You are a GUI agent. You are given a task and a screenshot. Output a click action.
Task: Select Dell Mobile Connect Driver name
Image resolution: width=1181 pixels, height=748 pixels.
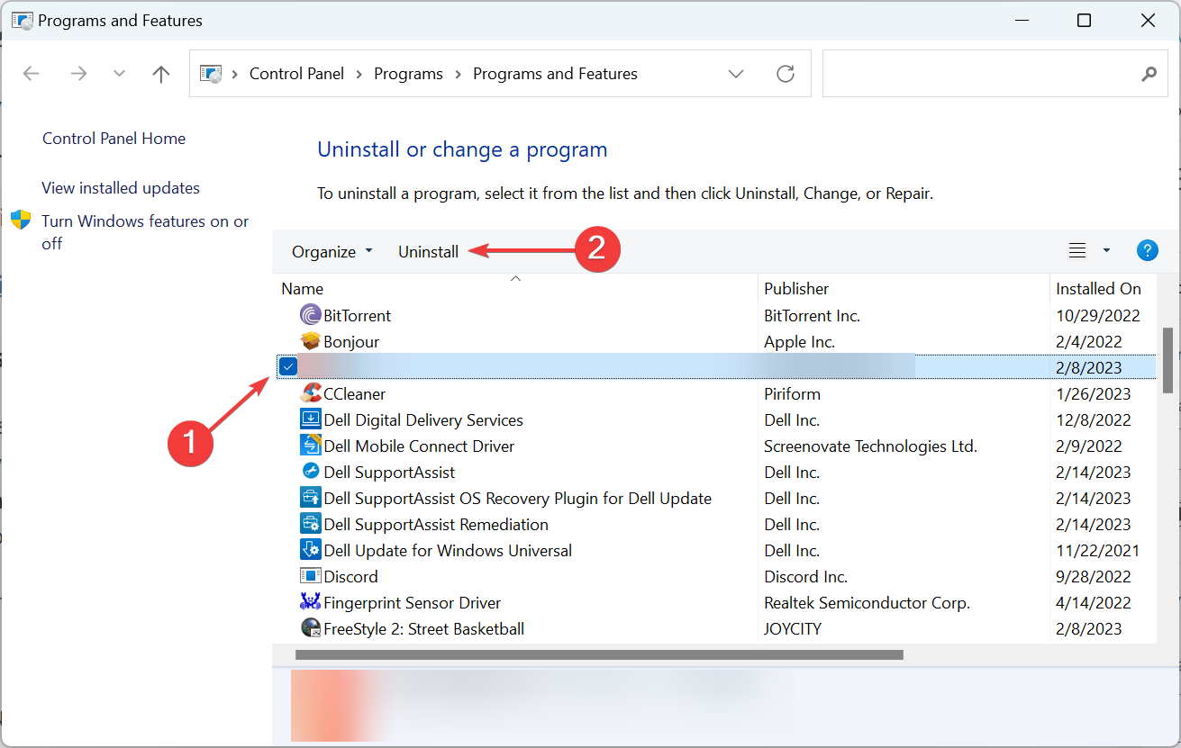pos(419,446)
